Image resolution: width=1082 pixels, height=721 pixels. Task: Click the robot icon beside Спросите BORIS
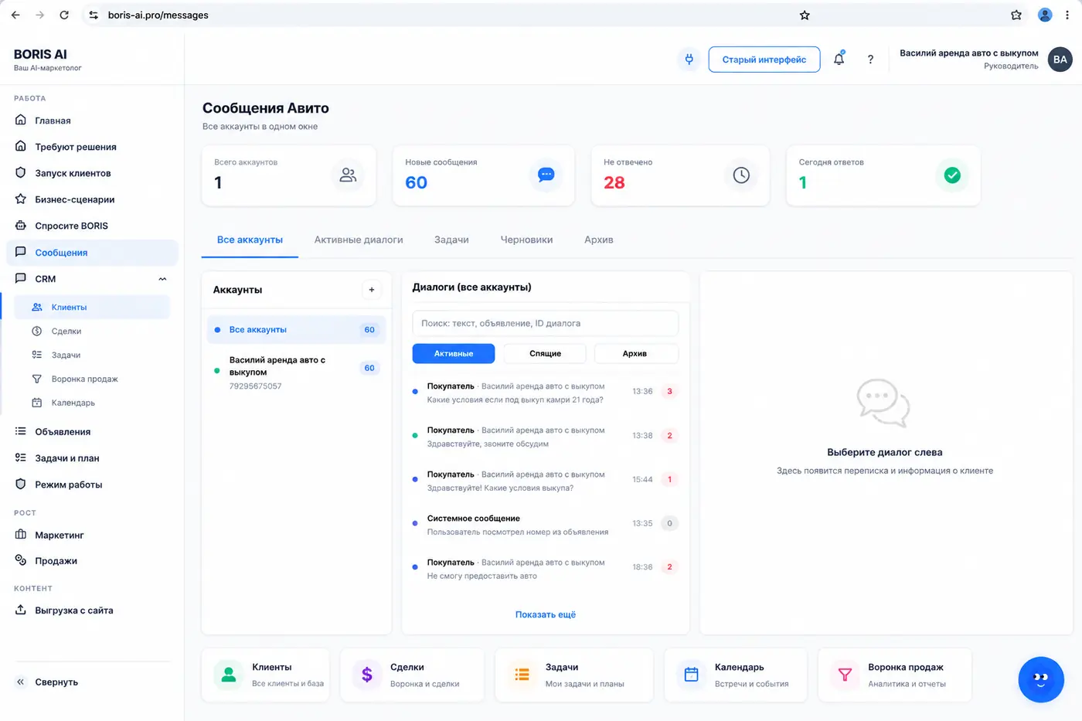(x=21, y=226)
